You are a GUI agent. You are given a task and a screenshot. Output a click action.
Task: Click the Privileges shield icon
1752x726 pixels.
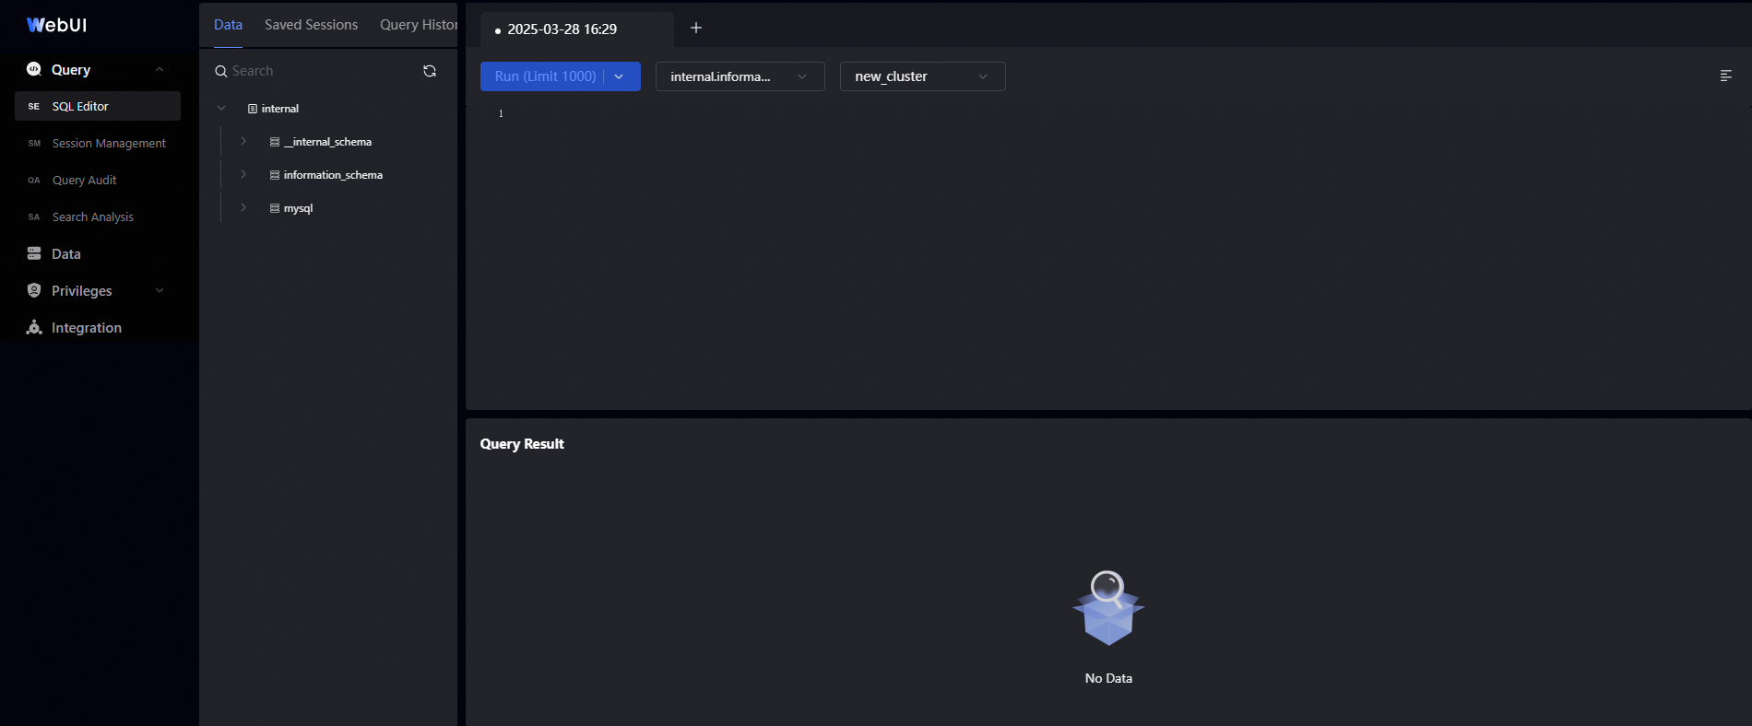34,290
